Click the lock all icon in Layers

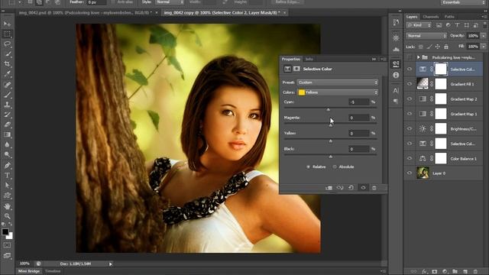(446, 47)
